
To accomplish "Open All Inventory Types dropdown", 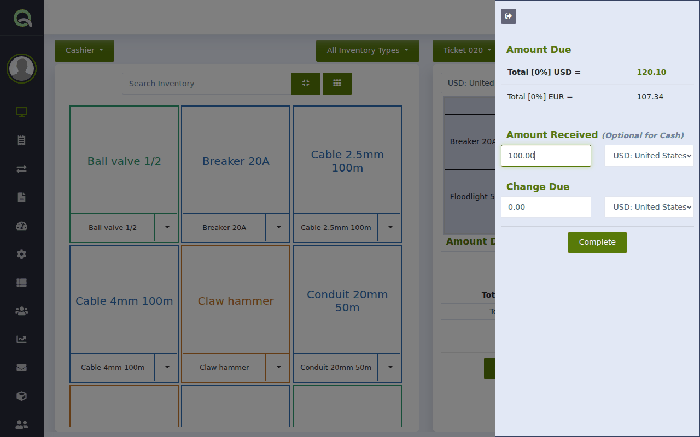I will point(367,50).
